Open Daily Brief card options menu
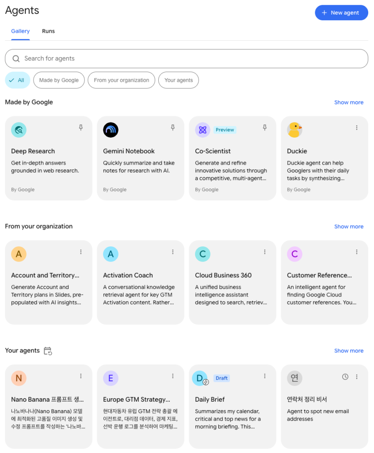 pyautogui.click(x=264, y=376)
